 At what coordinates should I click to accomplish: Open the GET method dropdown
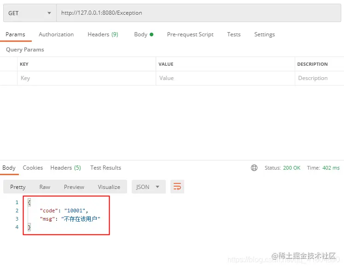[30, 13]
